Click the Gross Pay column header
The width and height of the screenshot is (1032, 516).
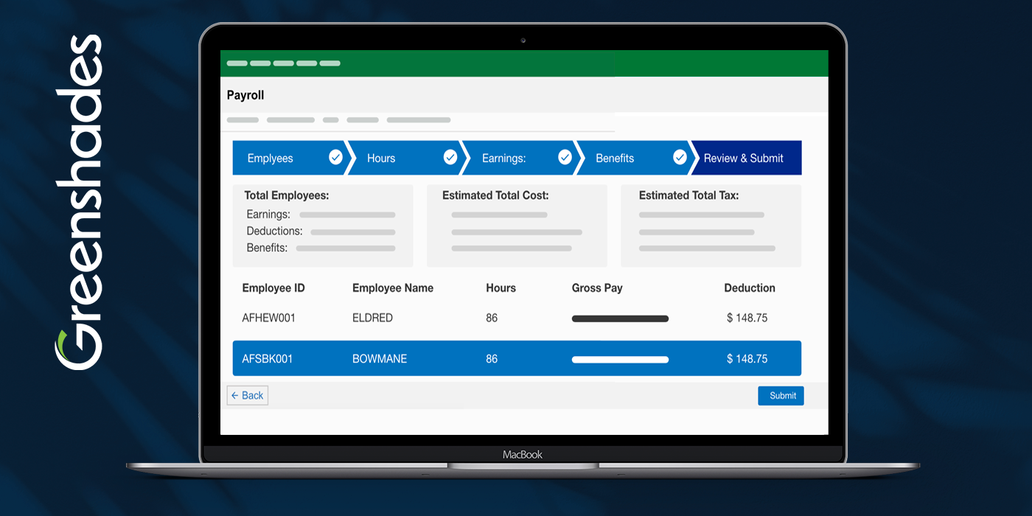tap(596, 288)
